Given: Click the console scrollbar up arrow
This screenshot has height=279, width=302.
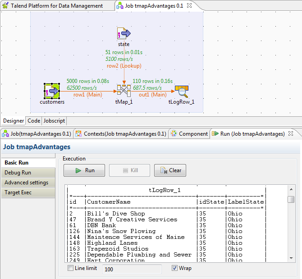Looking at the screenshot, I should (291, 189).
